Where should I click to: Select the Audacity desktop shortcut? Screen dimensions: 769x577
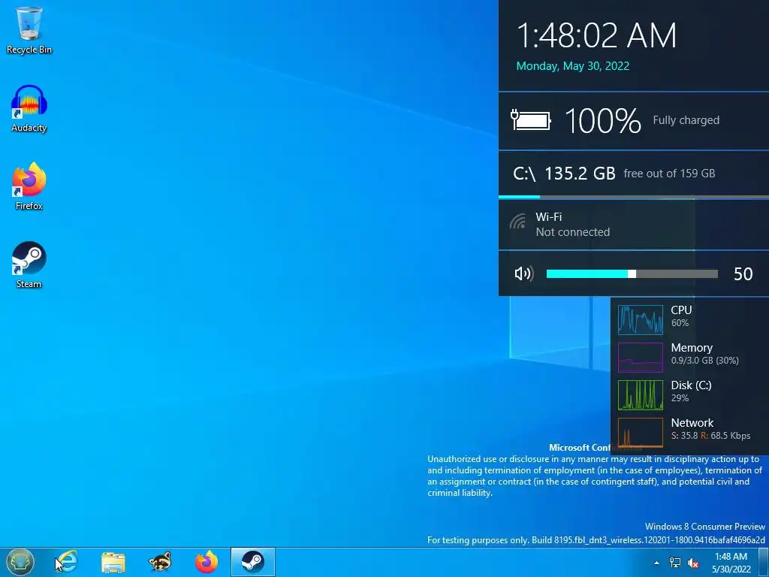point(29,108)
